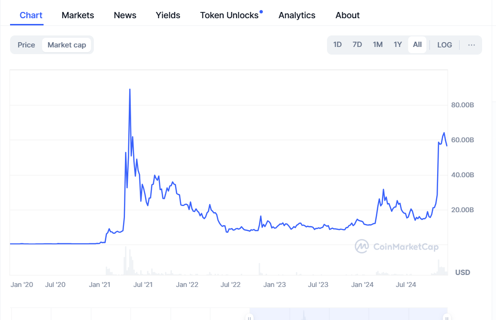This screenshot has width=496, height=320.
Task: Open the Analytics tab
Action: point(297,15)
